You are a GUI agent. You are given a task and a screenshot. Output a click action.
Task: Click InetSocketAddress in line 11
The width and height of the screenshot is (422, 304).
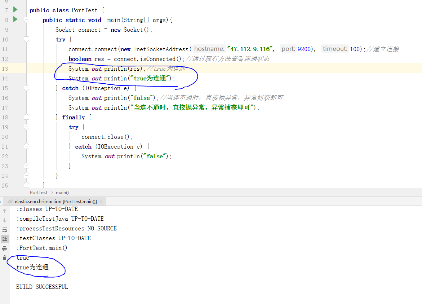161,49
